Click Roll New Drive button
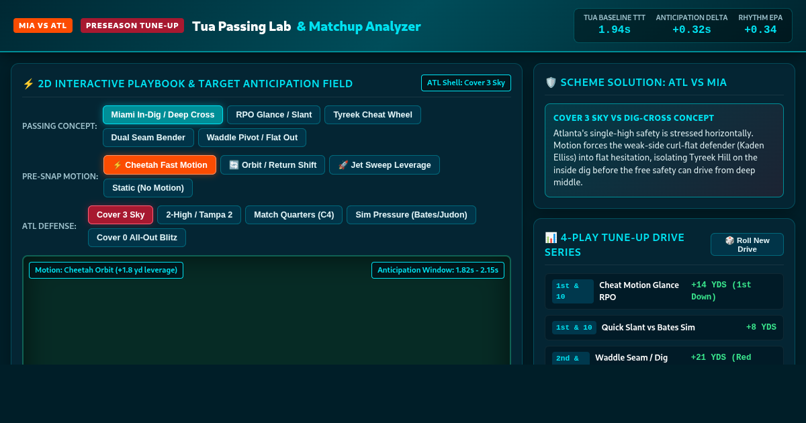This screenshot has height=423, width=806. (747, 244)
